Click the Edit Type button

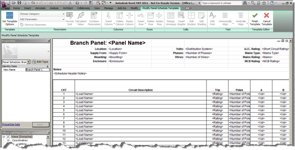click(40, 62)
